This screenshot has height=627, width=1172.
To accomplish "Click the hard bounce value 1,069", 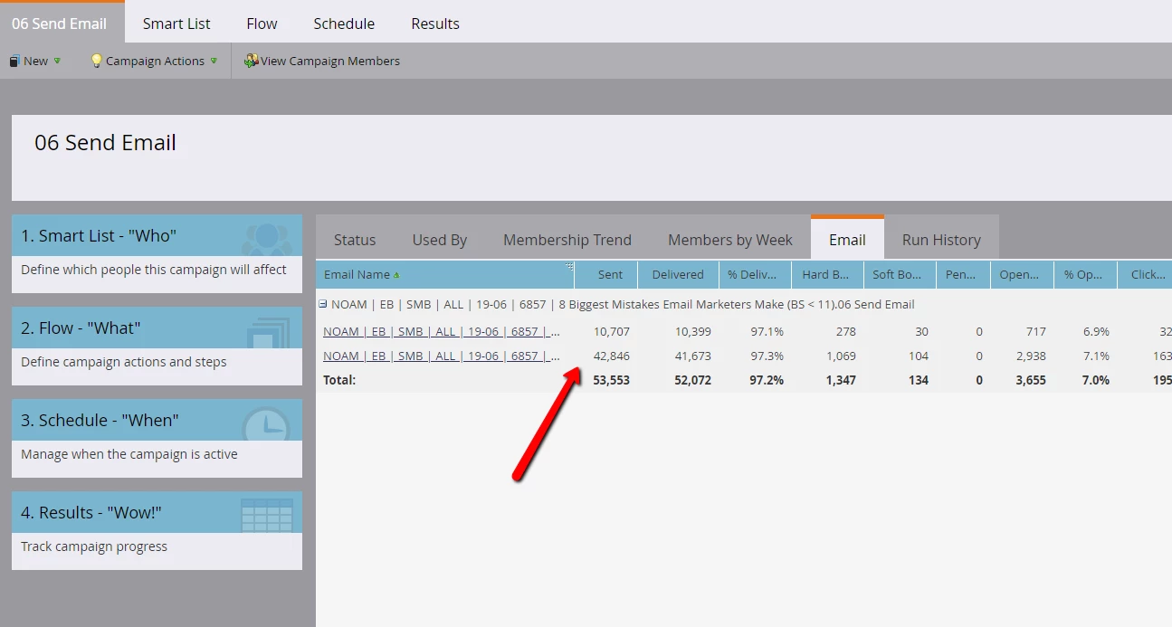I will (840, 356).
